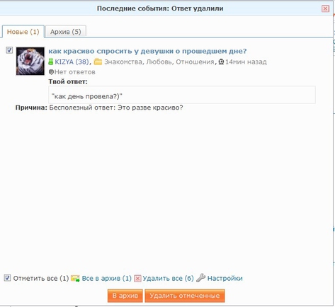Click the envelope icon for Все в архив

pyautogui.click(x=75, y=278)
